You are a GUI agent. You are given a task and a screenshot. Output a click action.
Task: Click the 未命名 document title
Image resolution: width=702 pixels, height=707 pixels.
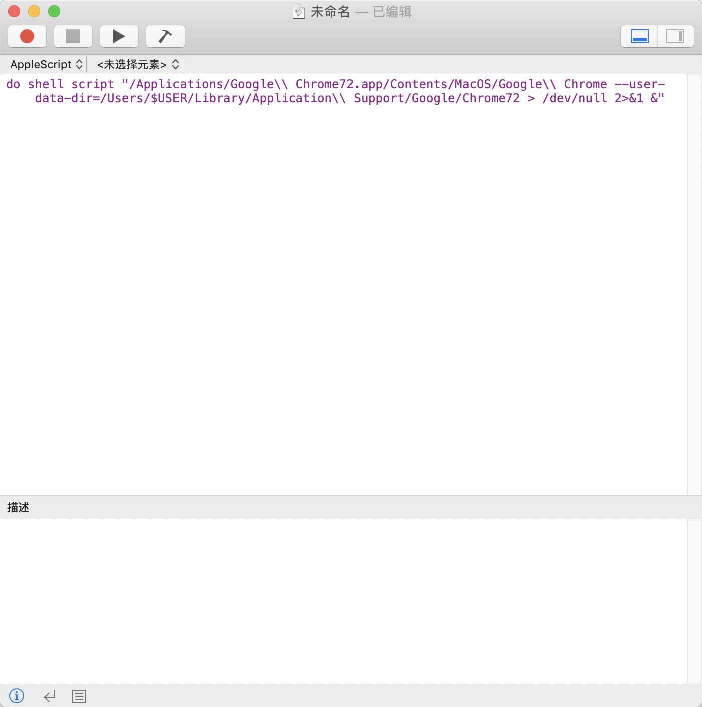tap(330, 12)
